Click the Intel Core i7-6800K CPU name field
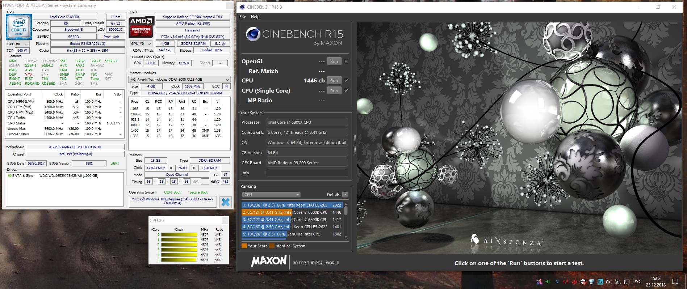 click(64, 17)
